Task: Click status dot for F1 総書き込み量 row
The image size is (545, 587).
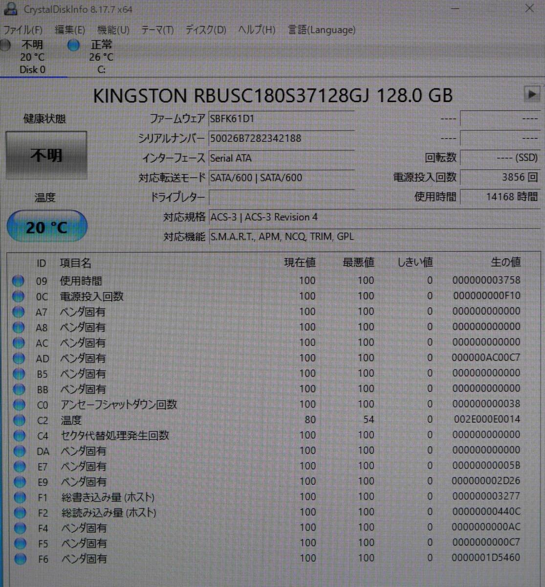Action: (x=20, y=497)
